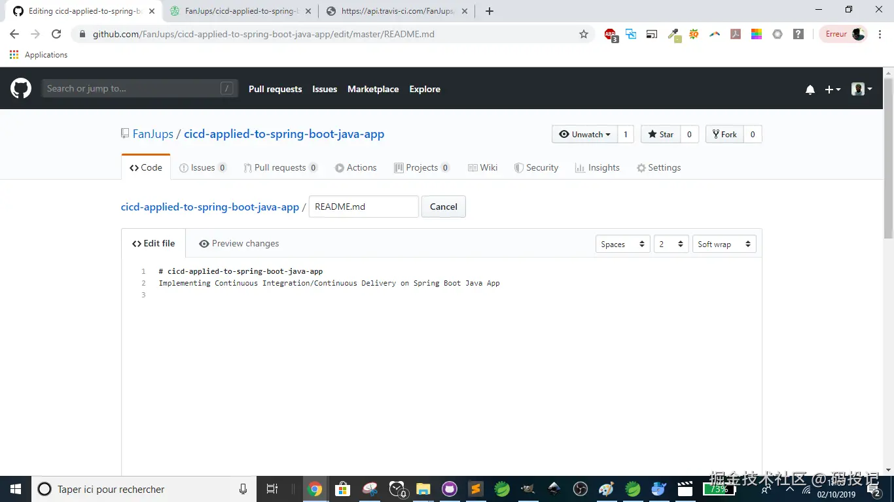
Task: Click the stargazers count next to Star
Action: pyautogui.click(x=689, y=135)
